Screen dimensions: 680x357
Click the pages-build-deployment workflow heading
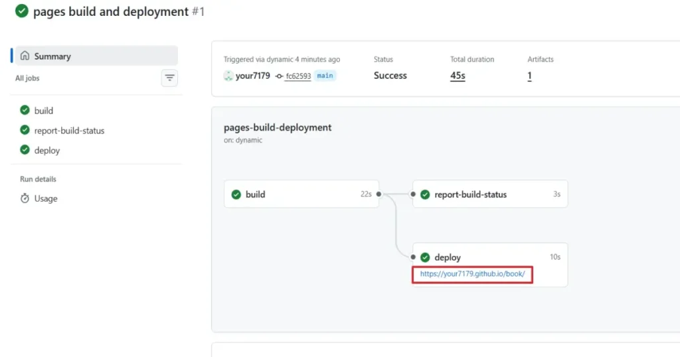click(x=278, y=127)
